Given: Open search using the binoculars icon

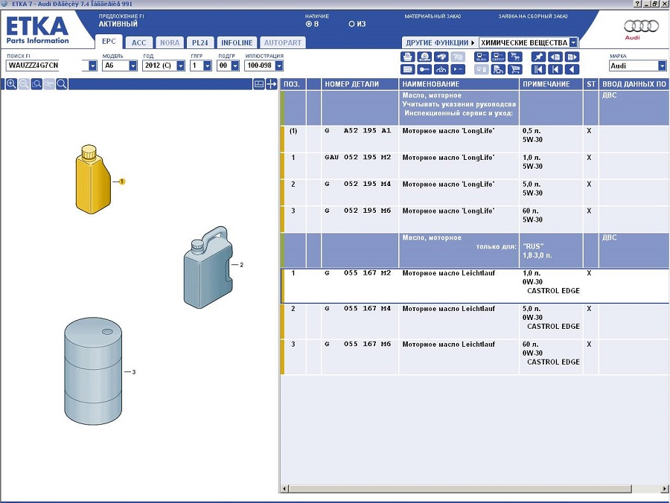Looking at the screenshot, I should tap(441, 57).
